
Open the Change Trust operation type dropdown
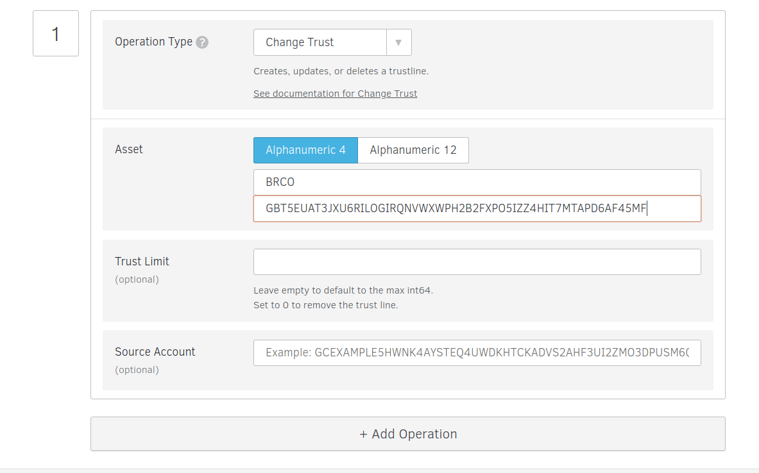click(x=320, y=42)
